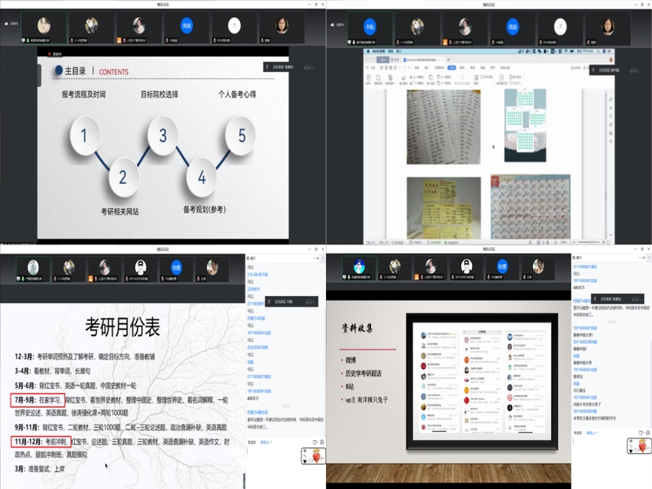652x489 pixels.
Task: Select 怡雯's blue participant tile in bottom-left window
Action: point(176,269)
